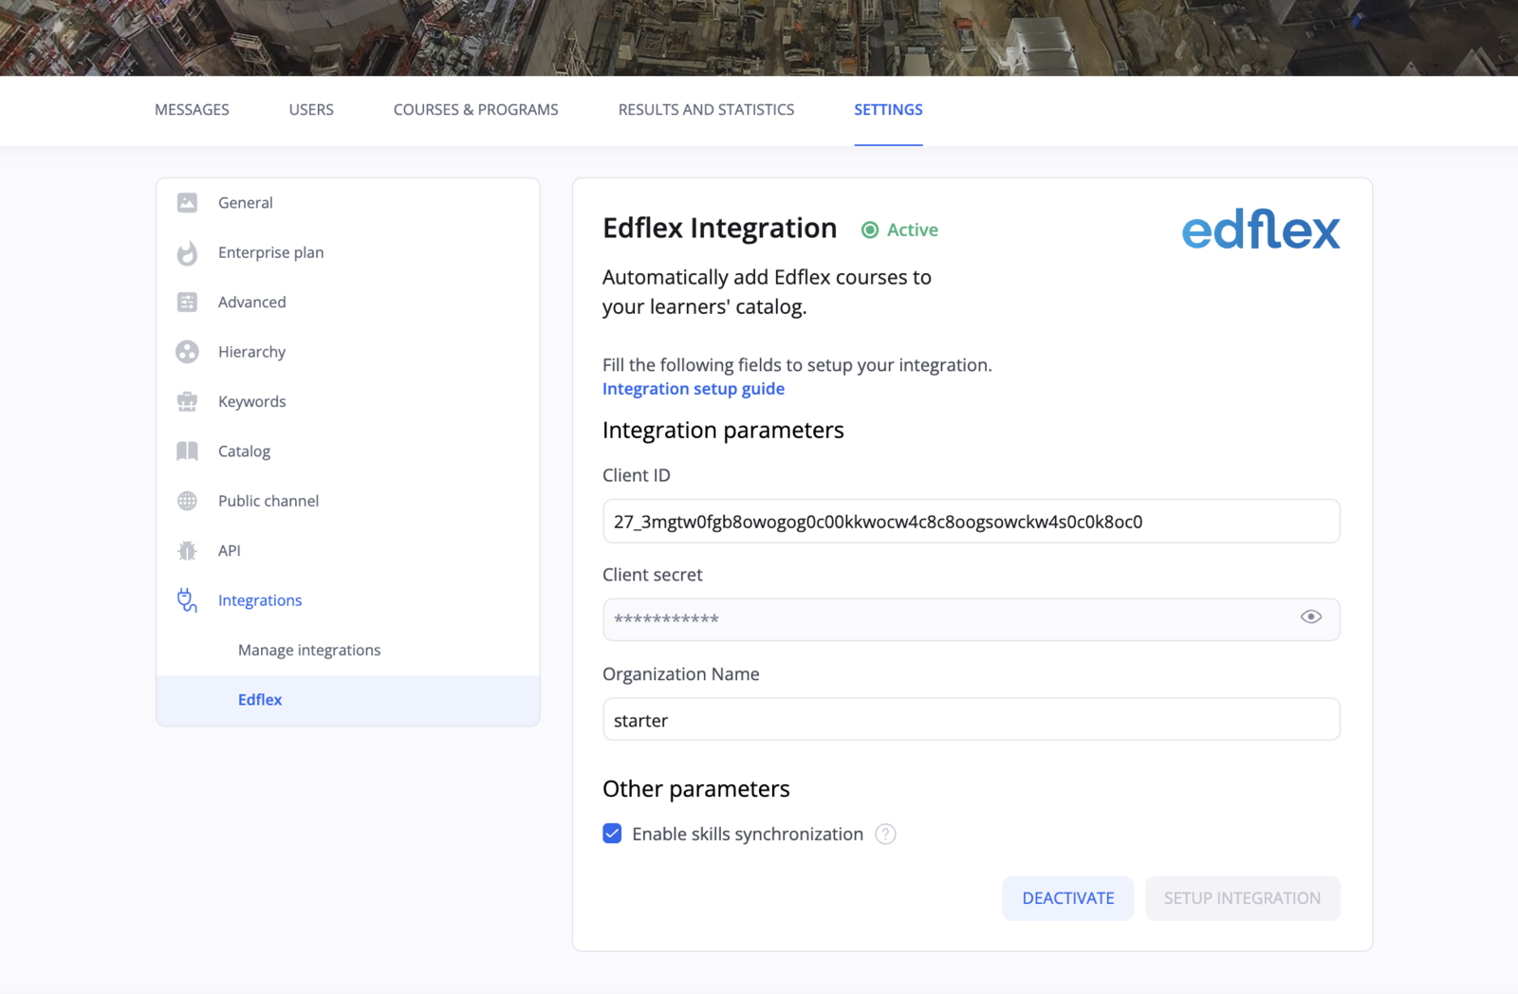Open the Messages tab

[x=192, y=110]
